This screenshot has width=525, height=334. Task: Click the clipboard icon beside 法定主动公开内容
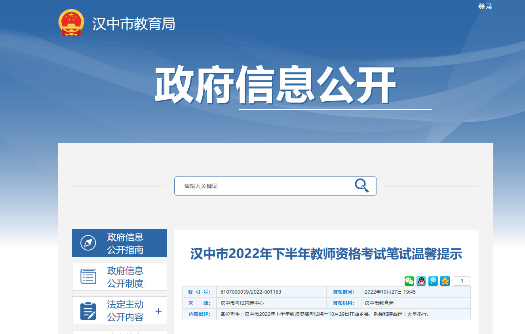(x=88, y=311)
